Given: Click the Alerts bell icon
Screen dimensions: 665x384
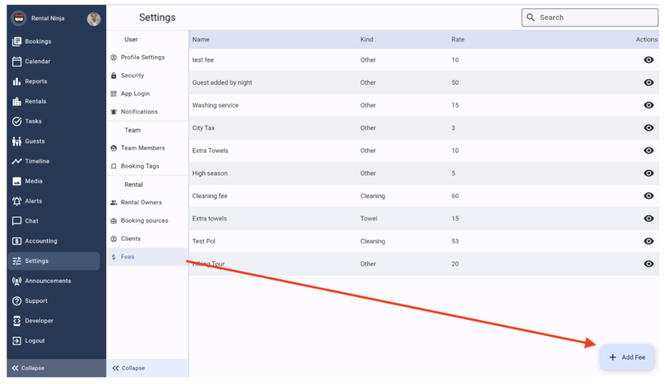Looking at the screenshot, I should coord(17,201).
